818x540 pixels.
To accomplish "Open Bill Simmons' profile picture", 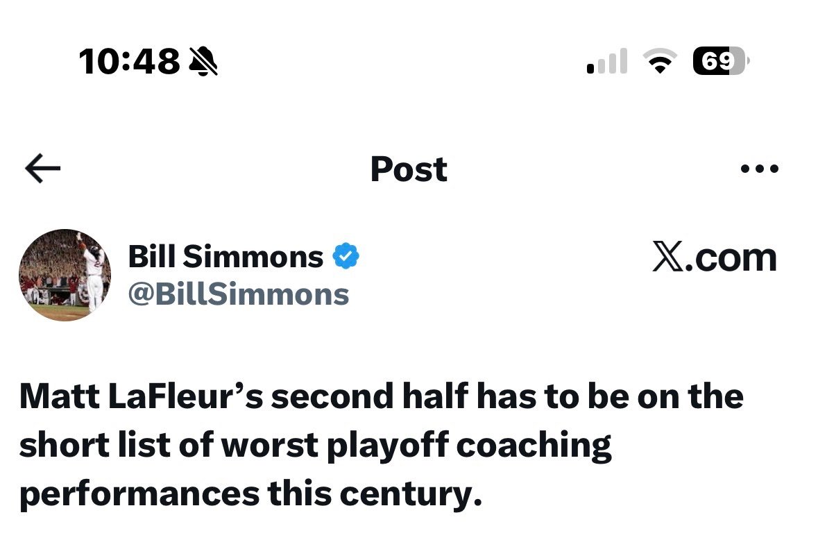I will pyautogui.click(x=65, y=275).
